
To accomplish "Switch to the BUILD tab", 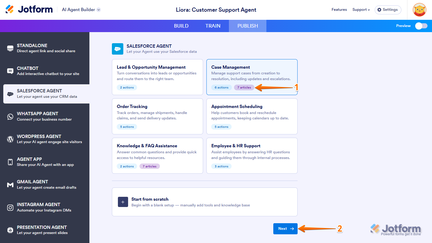I will [x=181, y=26].
